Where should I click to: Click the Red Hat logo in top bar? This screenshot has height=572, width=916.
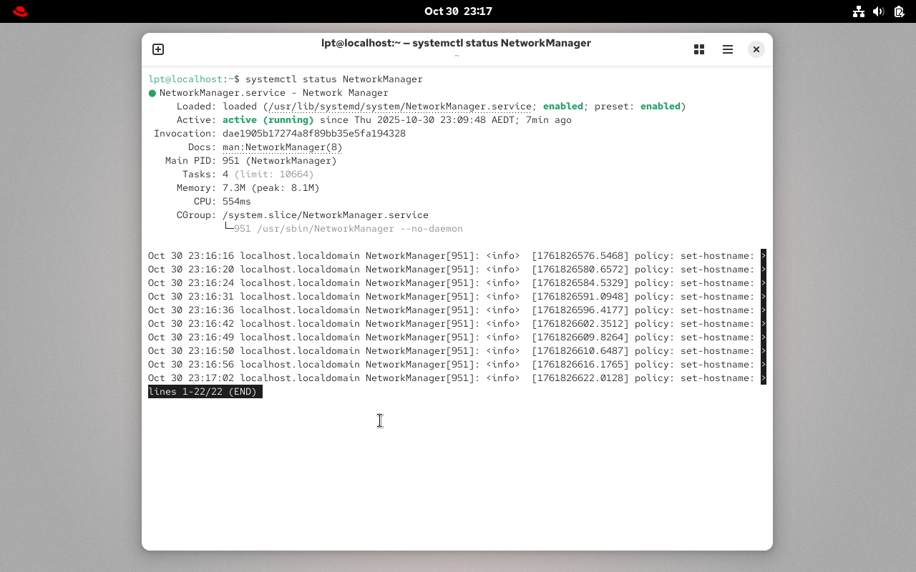[x=20, y=11]
